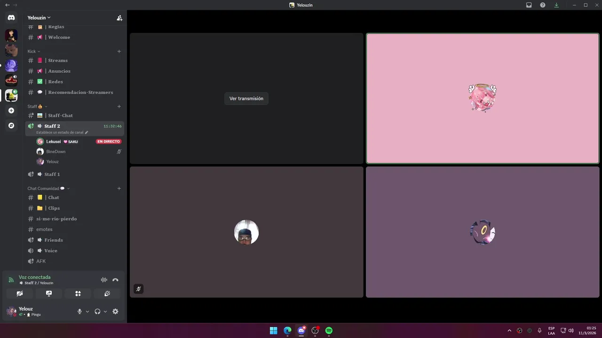The width and height of the screenshot is (602, 338).
Task: Open the red logo server icon
Action: (11, 81)
